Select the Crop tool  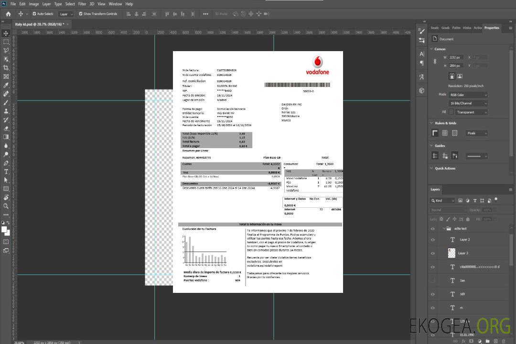(x=6, y=67)
